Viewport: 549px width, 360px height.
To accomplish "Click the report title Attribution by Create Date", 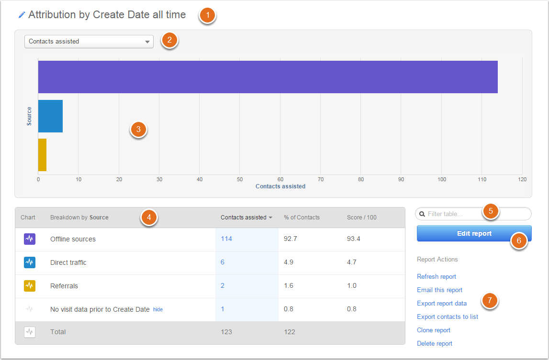I will pos(107,15).
